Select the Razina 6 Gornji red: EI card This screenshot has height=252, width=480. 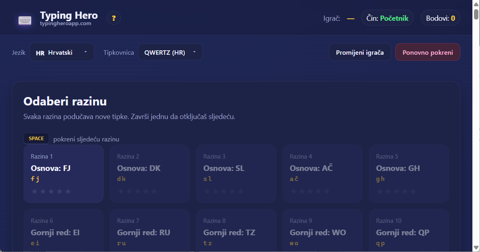[x=64, y=230]
